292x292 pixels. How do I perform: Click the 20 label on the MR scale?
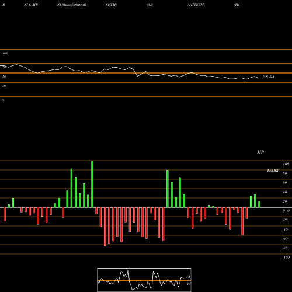click(x=285, y=201)
